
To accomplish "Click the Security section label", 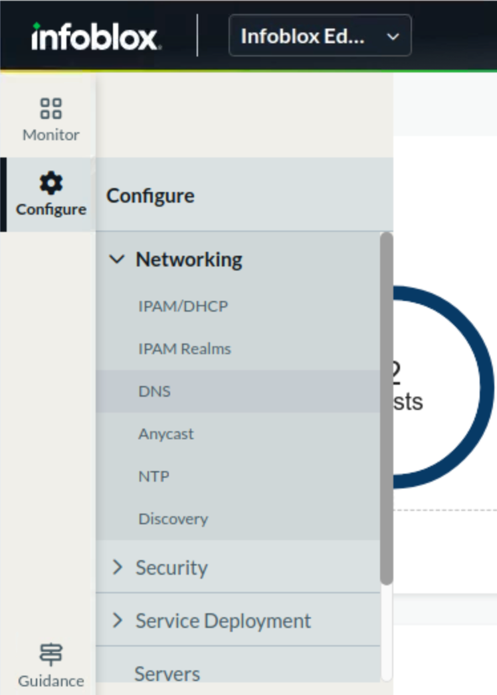I will point(171,567).
